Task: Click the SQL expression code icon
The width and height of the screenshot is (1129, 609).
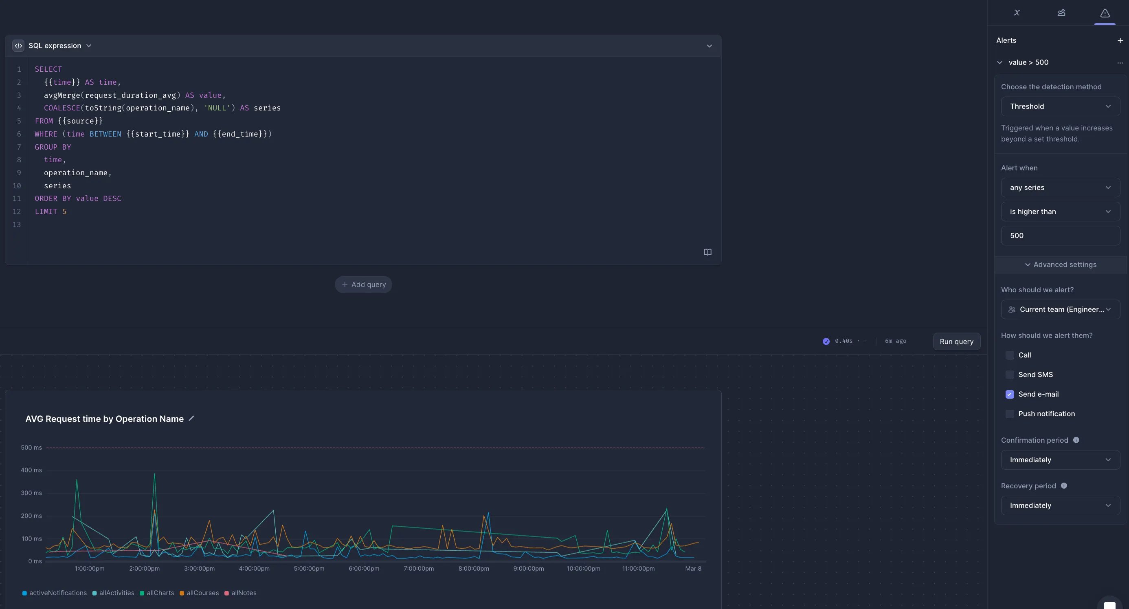Action: pos(18,46)
